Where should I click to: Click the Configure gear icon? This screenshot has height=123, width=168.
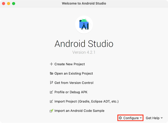click(x=121, y=118)
